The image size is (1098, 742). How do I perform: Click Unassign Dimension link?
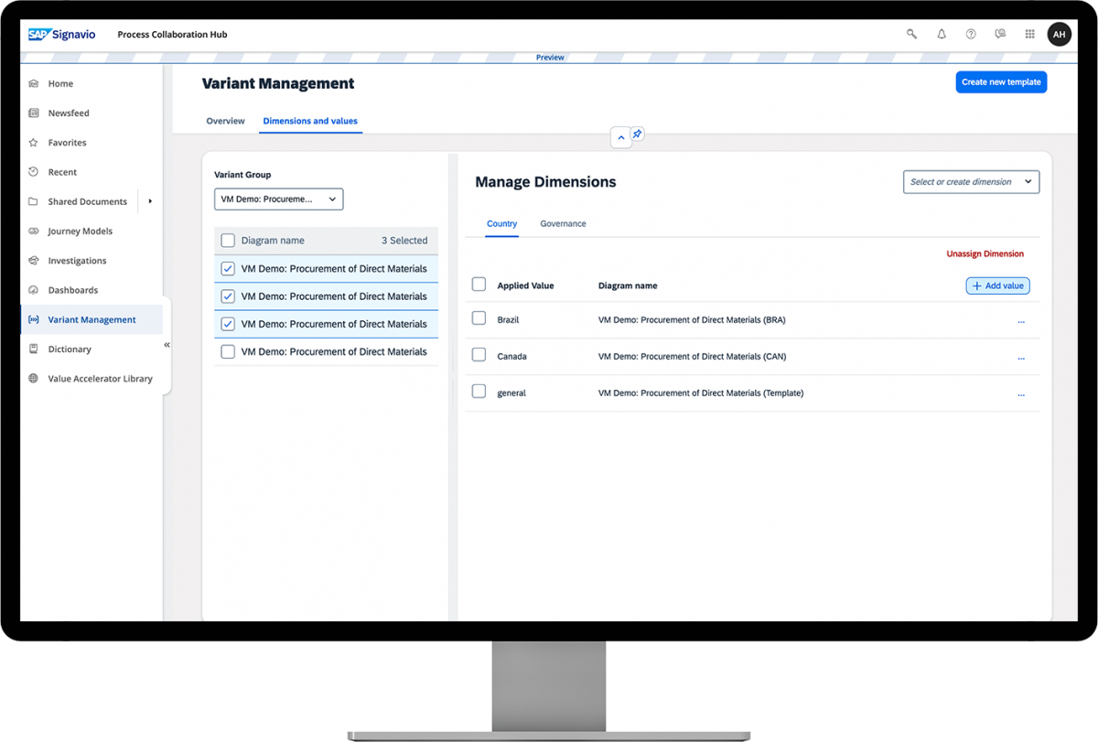[x=985, y=253]
